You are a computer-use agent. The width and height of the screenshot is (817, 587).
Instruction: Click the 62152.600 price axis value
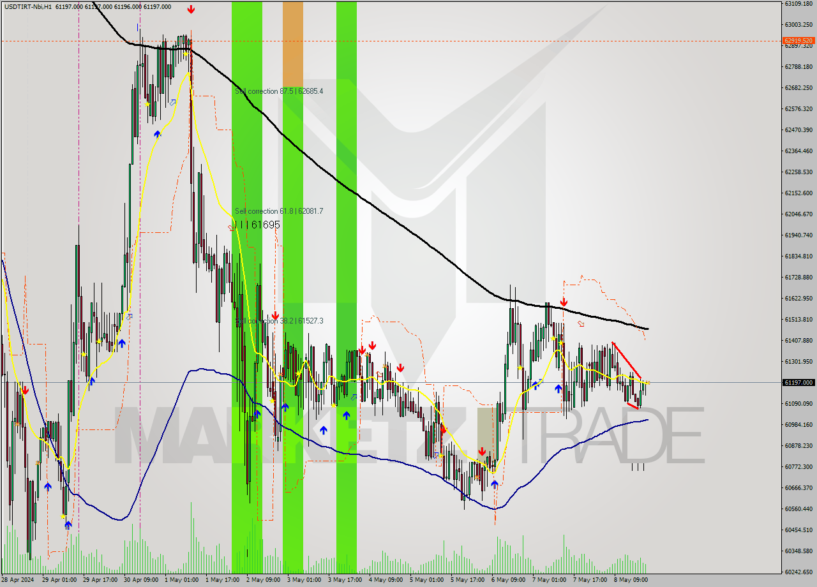798,193
